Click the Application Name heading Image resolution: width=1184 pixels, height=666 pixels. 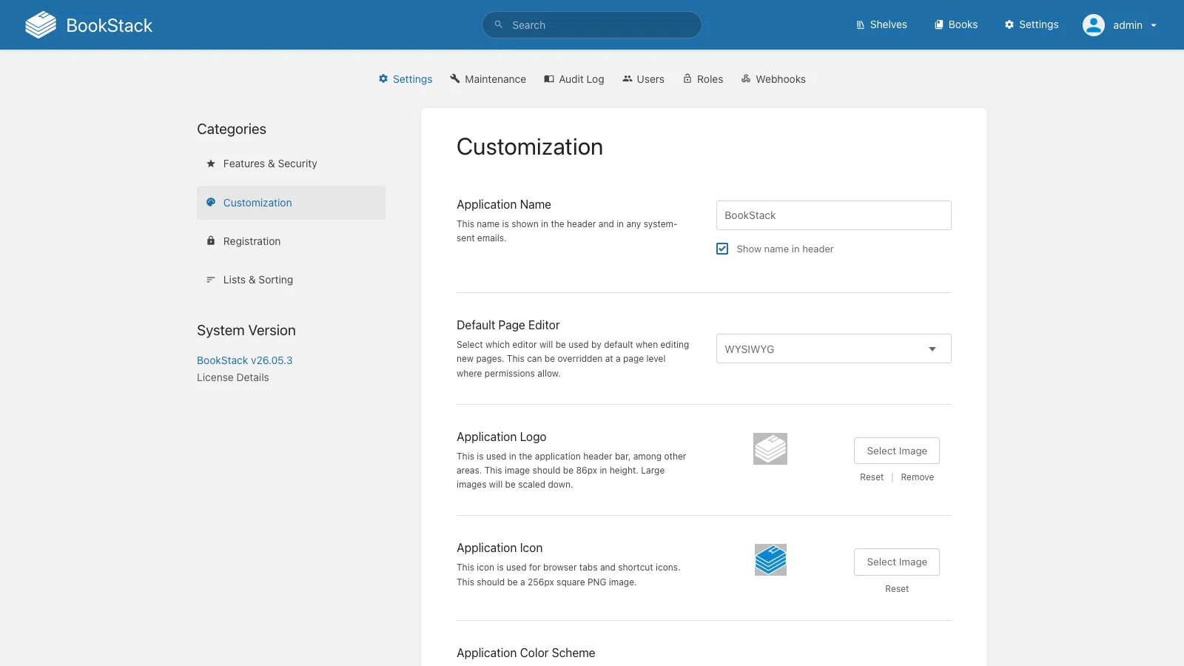point(504,205)
